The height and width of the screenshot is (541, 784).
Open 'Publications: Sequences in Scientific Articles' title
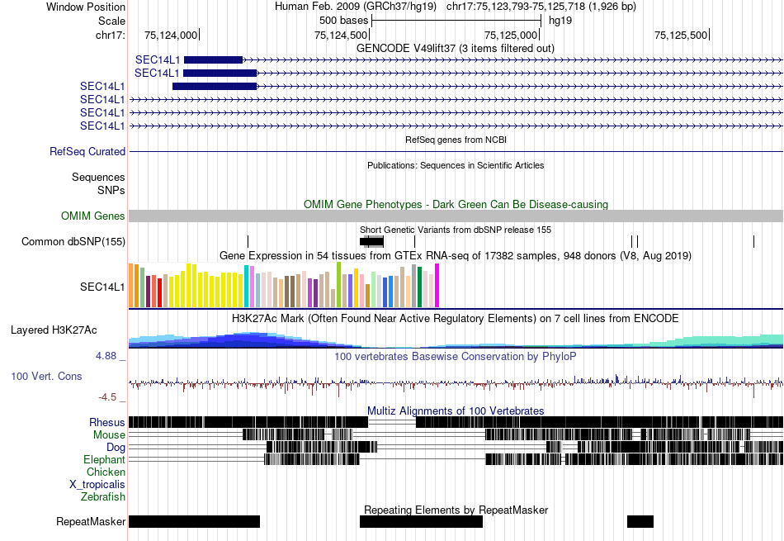(x=456, y=165)
